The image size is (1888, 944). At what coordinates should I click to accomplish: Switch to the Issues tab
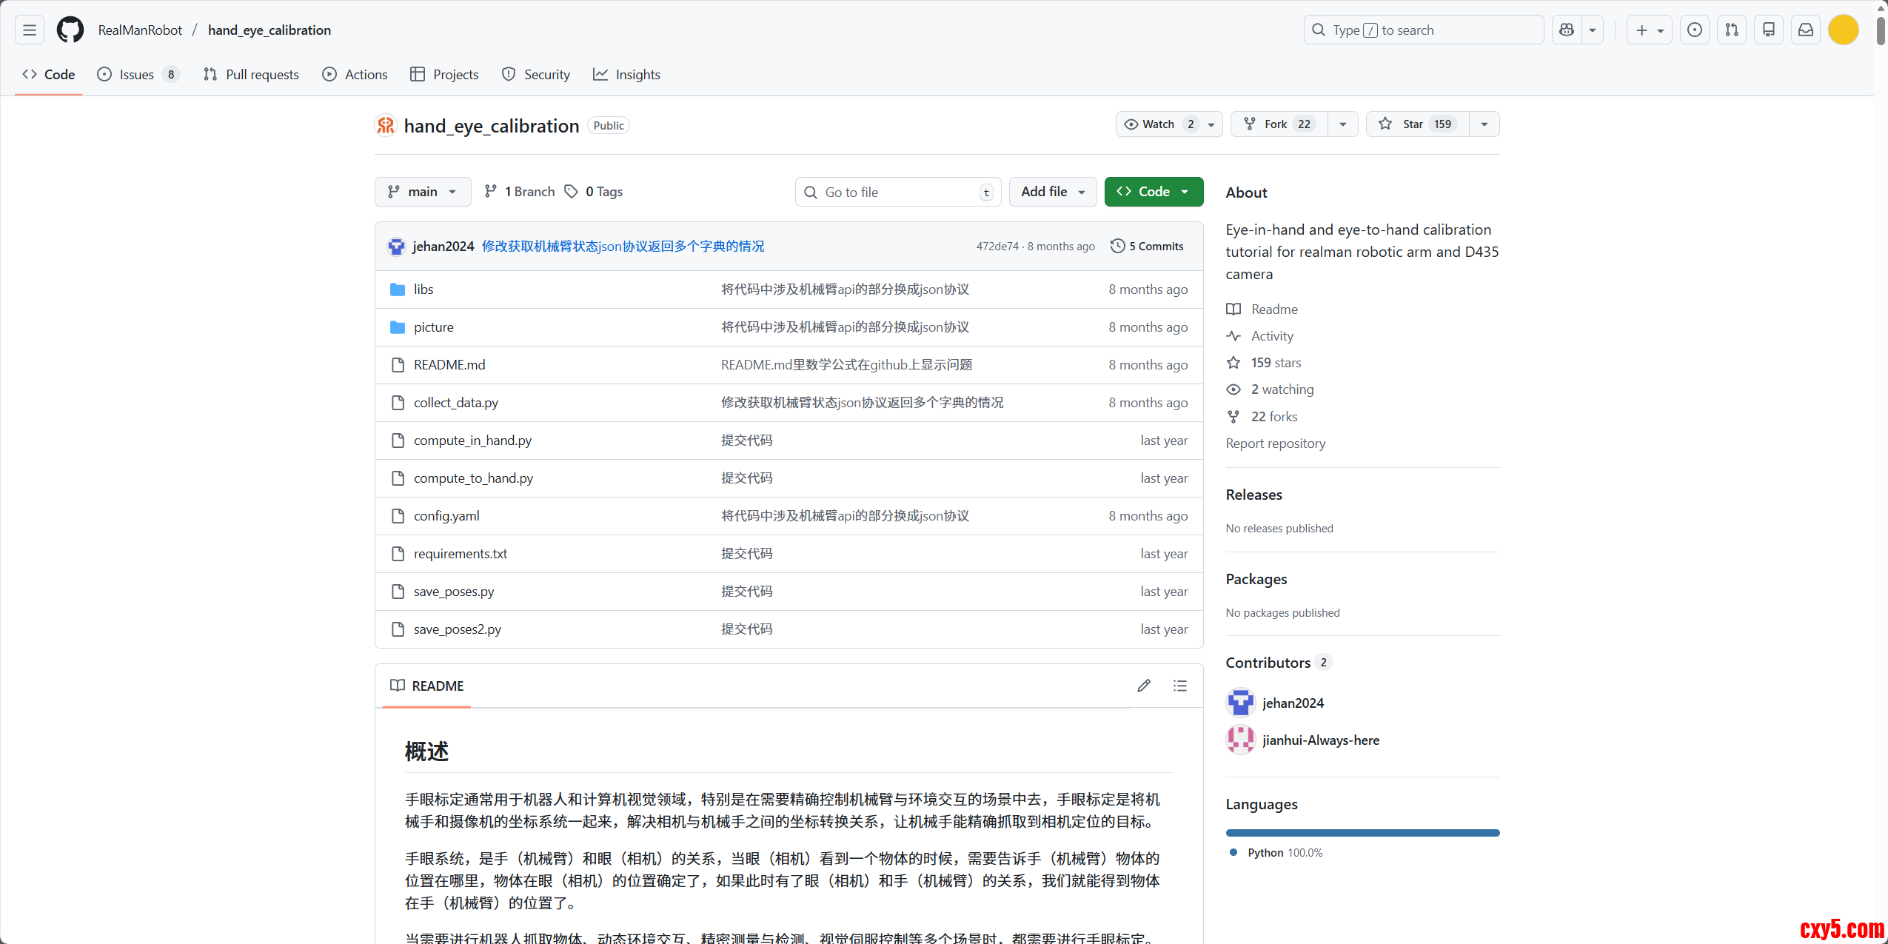[138, 74]
